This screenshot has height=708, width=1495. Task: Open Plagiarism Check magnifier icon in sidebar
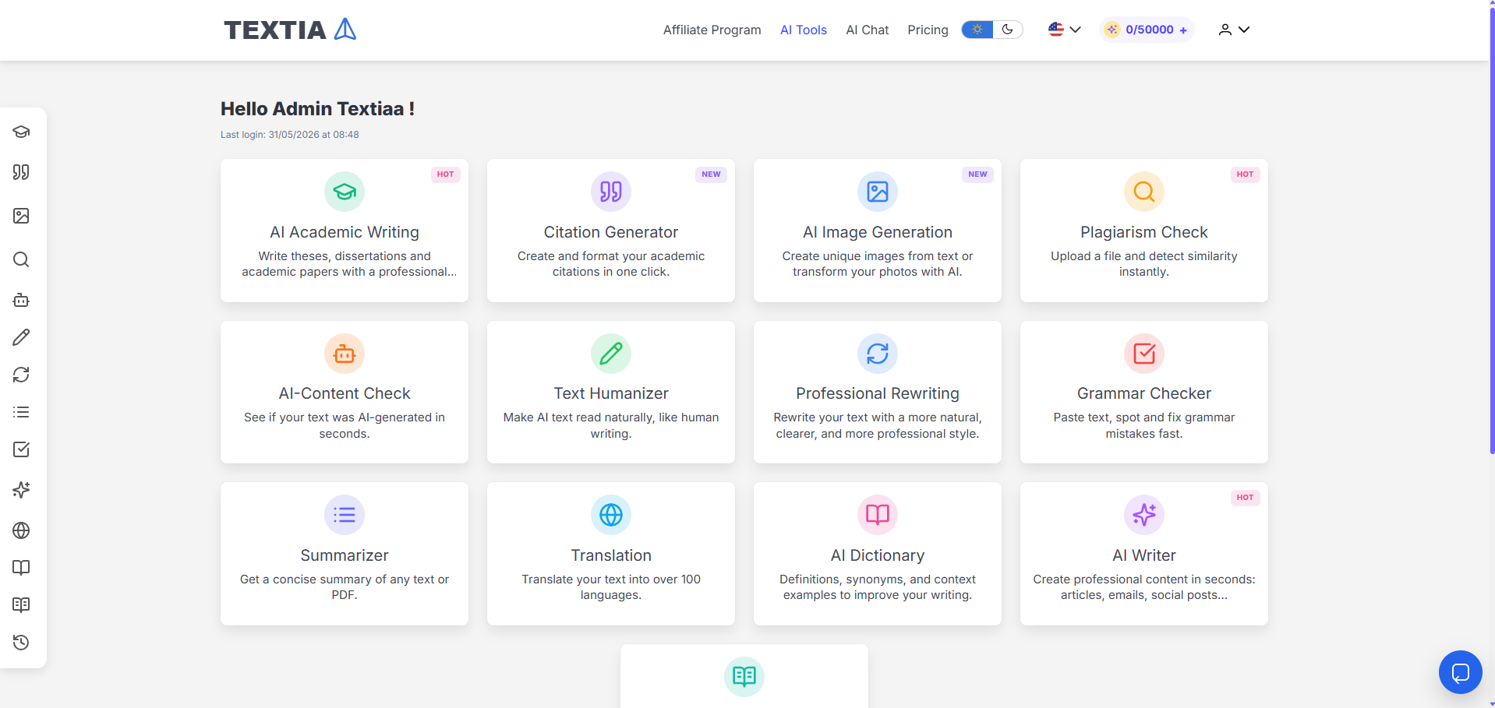pos(21,259)
